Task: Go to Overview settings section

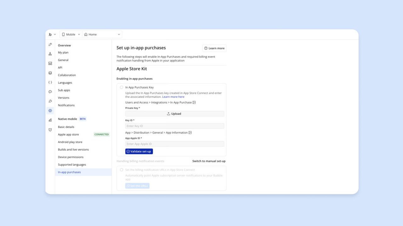Action: coord(64,46)
